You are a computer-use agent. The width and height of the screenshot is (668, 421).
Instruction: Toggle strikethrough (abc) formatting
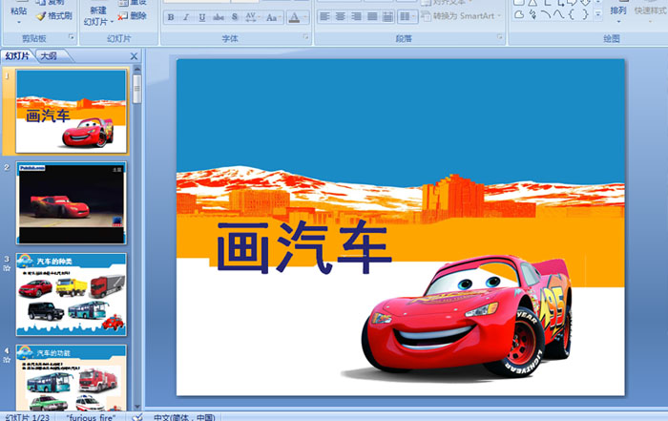(x=219, y=17)
